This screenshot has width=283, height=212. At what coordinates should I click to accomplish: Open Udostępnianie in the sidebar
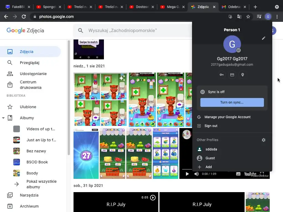[x=30, y=73]
